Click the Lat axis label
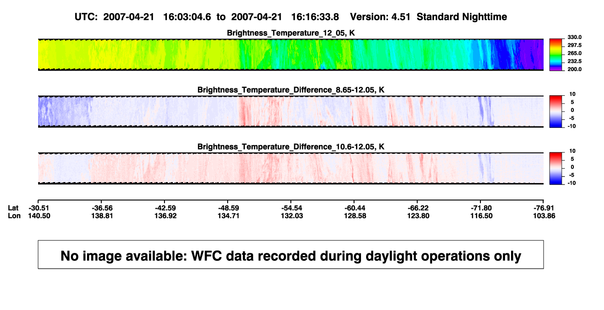The height and width of the screenshot is (310, 604). click(x=13, y=207)
